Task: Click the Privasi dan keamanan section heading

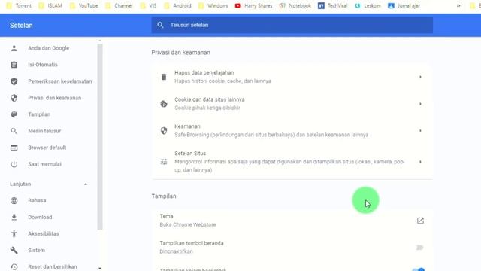Action: (180, 53)
